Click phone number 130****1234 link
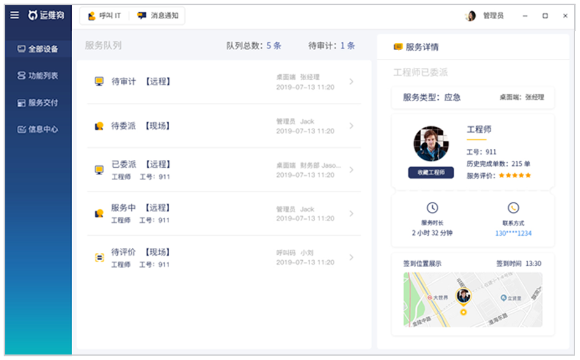Viewport: 580px width, 360px height. click(513, 233)
